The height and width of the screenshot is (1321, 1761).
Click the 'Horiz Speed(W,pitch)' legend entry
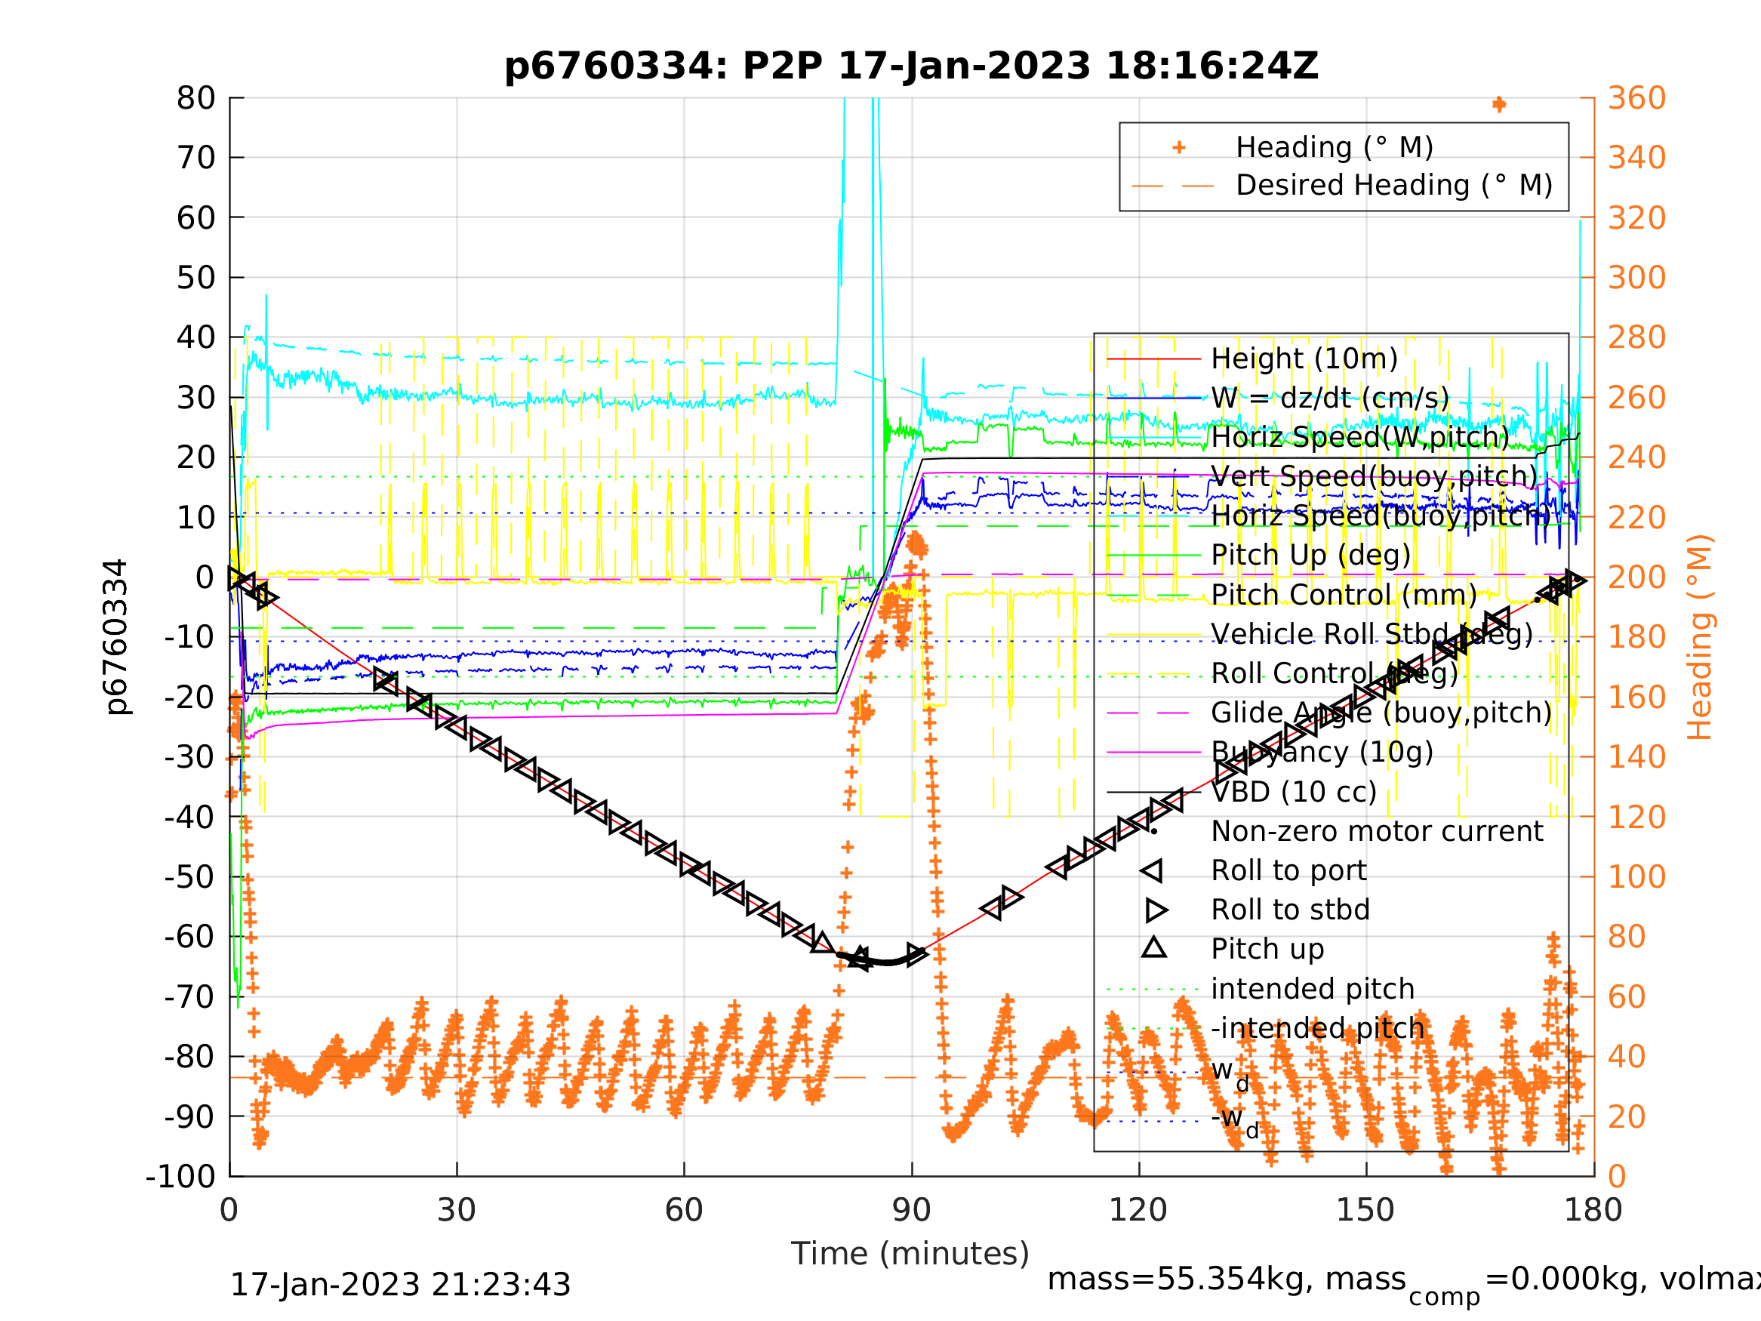click(1359, 437)
